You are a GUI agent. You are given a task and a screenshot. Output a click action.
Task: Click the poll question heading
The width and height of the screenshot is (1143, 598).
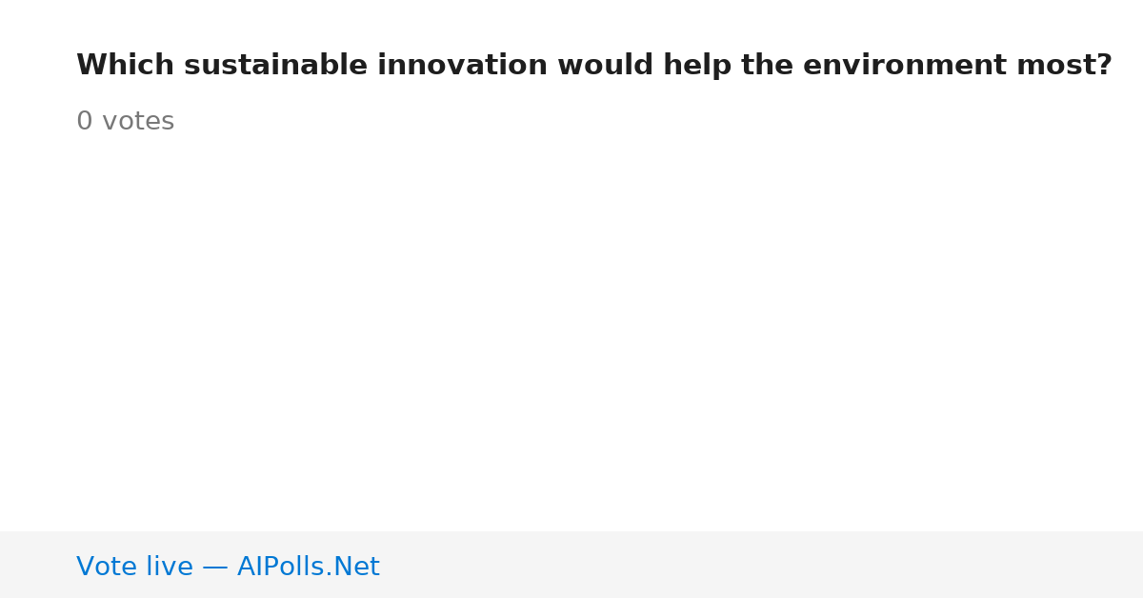pyautogui.click(x=594, y=66)
